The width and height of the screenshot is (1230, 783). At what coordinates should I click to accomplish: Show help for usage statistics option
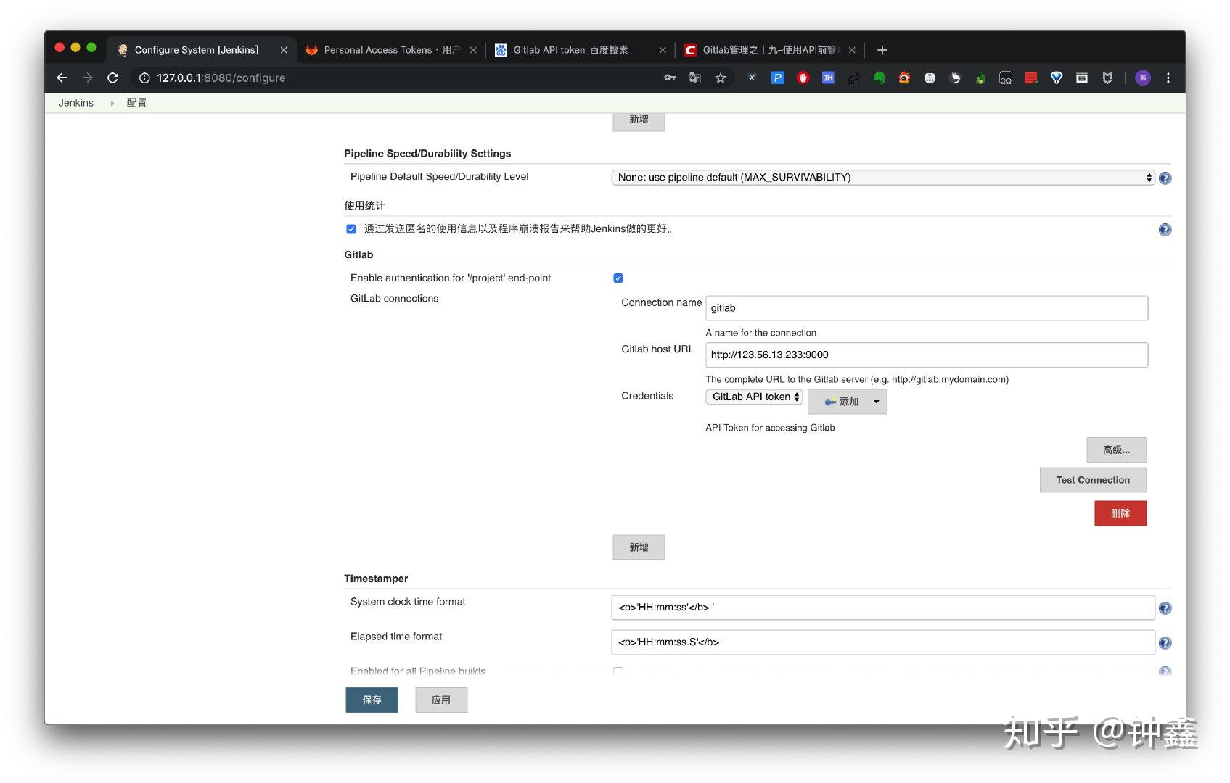(x=1165, y=230)
